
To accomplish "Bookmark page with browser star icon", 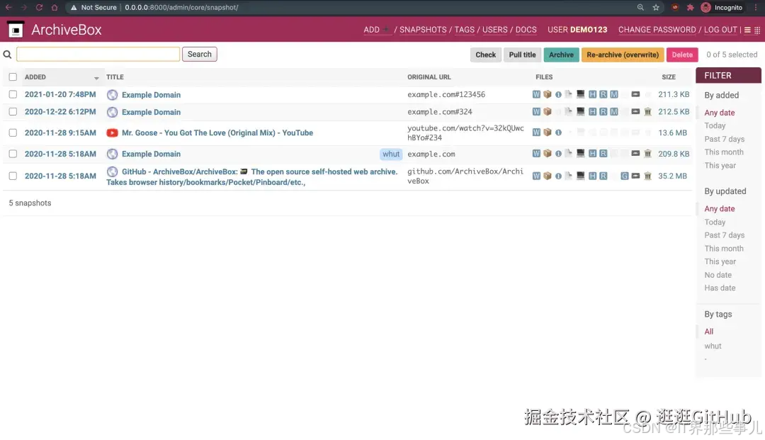I will pyautogui.click(x=656, y=7).
